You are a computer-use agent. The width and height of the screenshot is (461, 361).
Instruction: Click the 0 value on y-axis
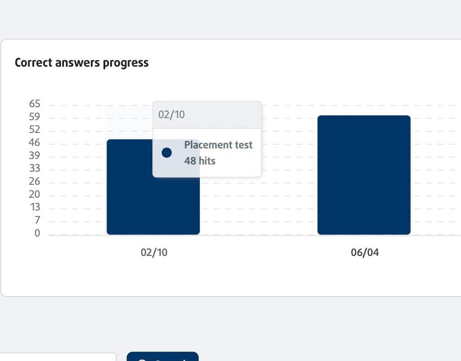(37, 233)
